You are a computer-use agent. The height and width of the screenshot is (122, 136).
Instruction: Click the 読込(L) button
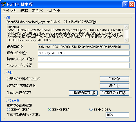click(114, 86)
